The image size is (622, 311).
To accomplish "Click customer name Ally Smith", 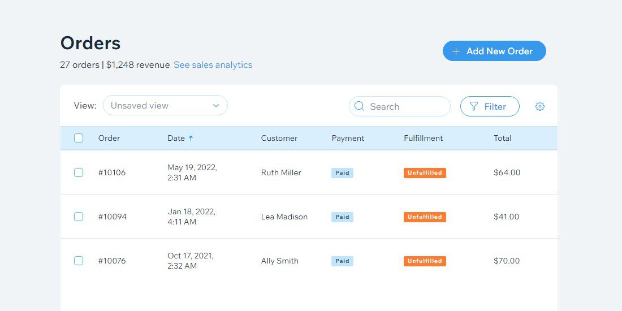I will (280, 261).
